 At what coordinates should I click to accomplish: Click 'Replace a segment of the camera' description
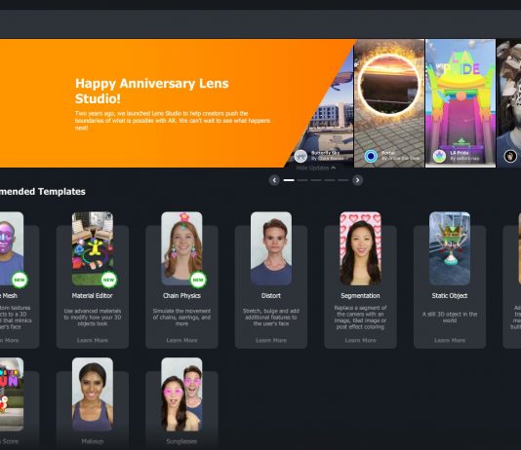pos(361,317)
